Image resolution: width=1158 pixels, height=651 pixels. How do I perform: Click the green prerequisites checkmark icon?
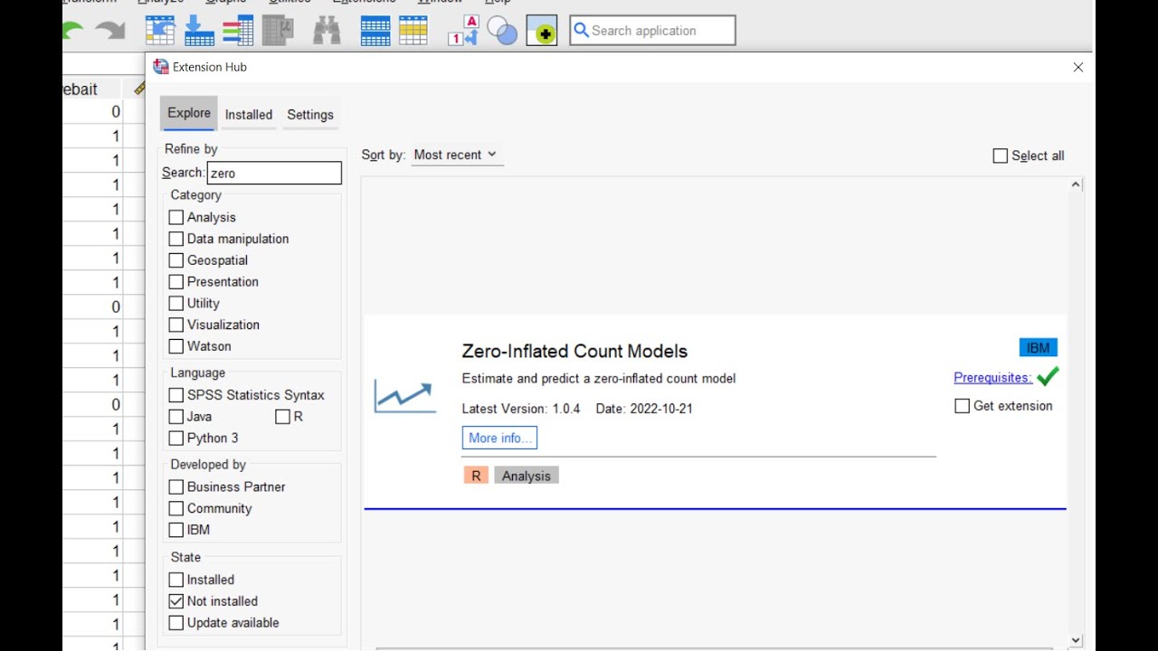pos(1048,376)
